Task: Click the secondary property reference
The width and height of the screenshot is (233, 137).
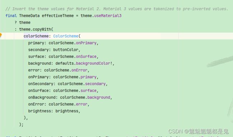Action: [95, 84]
